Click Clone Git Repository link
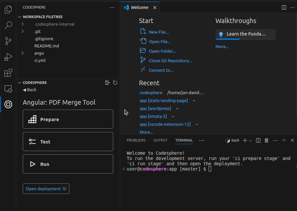297x211 pixels. coord(170,61)
